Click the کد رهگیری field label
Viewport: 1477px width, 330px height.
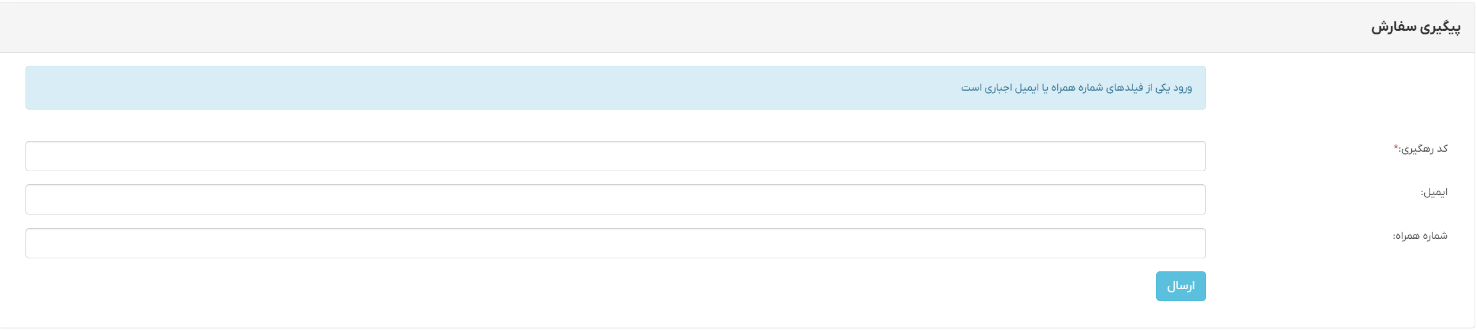(x=1423, y=149)
